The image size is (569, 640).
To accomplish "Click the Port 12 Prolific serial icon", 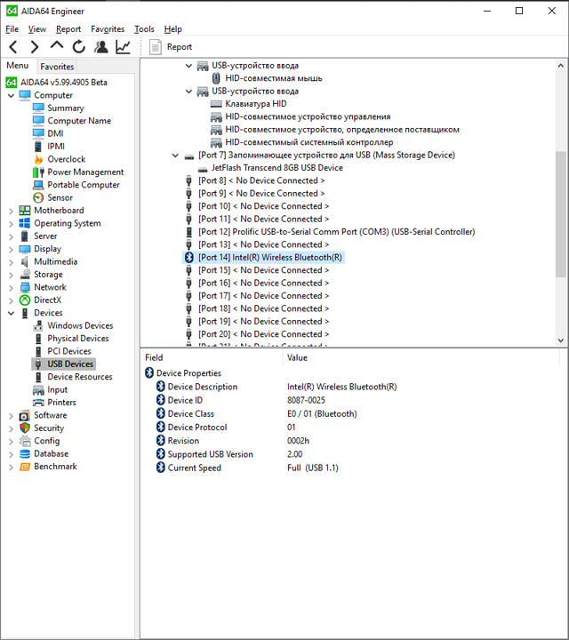I will click(189, 232).
